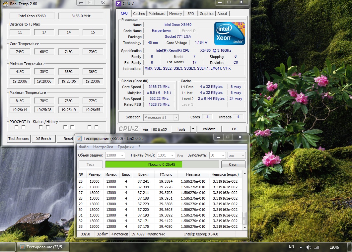Click the LinX title bar checkmark icon
352x252 pixels.
click(x=79, y=139)
